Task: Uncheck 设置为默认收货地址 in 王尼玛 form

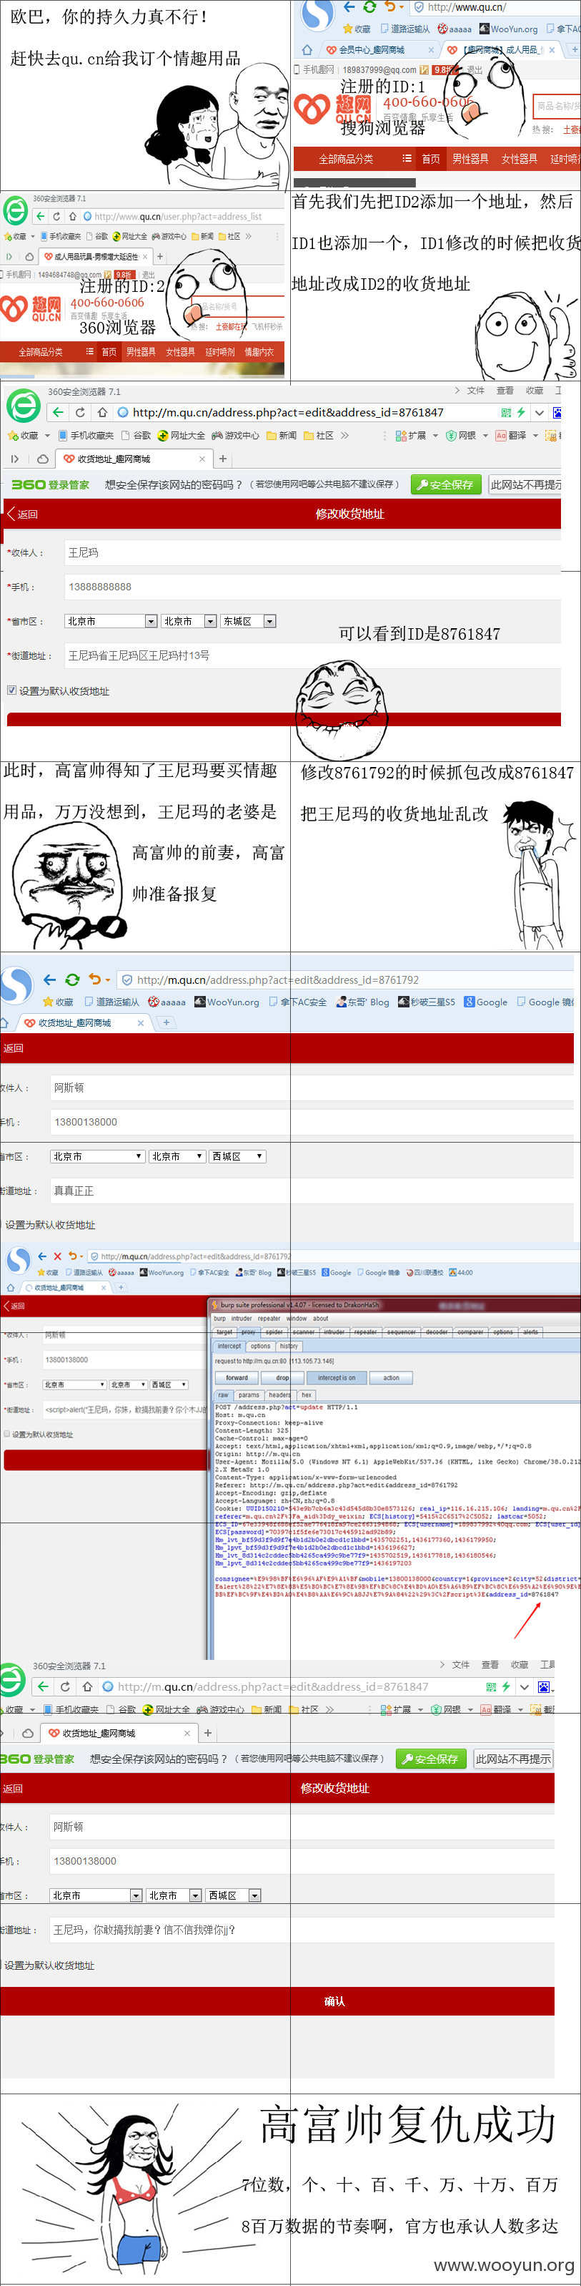Action: pyautogui.click(x=11, y=690)
